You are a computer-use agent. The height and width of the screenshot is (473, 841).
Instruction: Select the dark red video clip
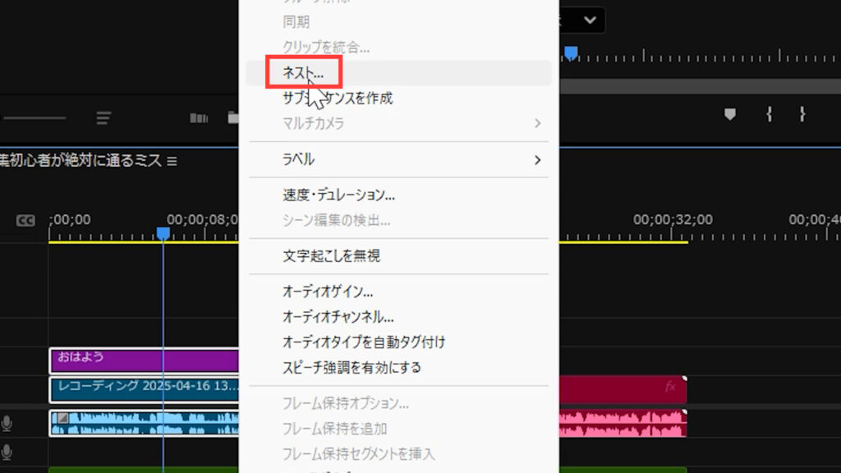623,389
